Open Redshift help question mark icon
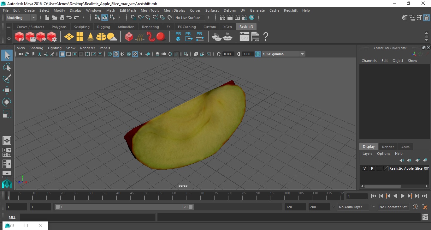The image size is (431, 230). 266,37
